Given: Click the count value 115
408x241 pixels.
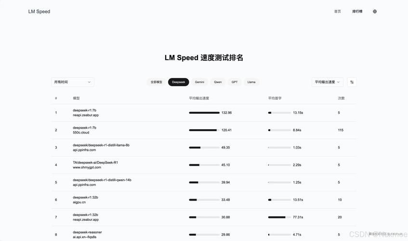Looking at the screenshot, I should (341, 130).
